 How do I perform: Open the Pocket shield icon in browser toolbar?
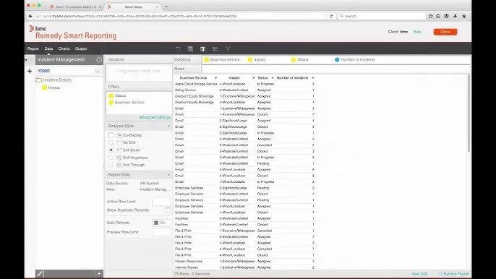point(446,16)
